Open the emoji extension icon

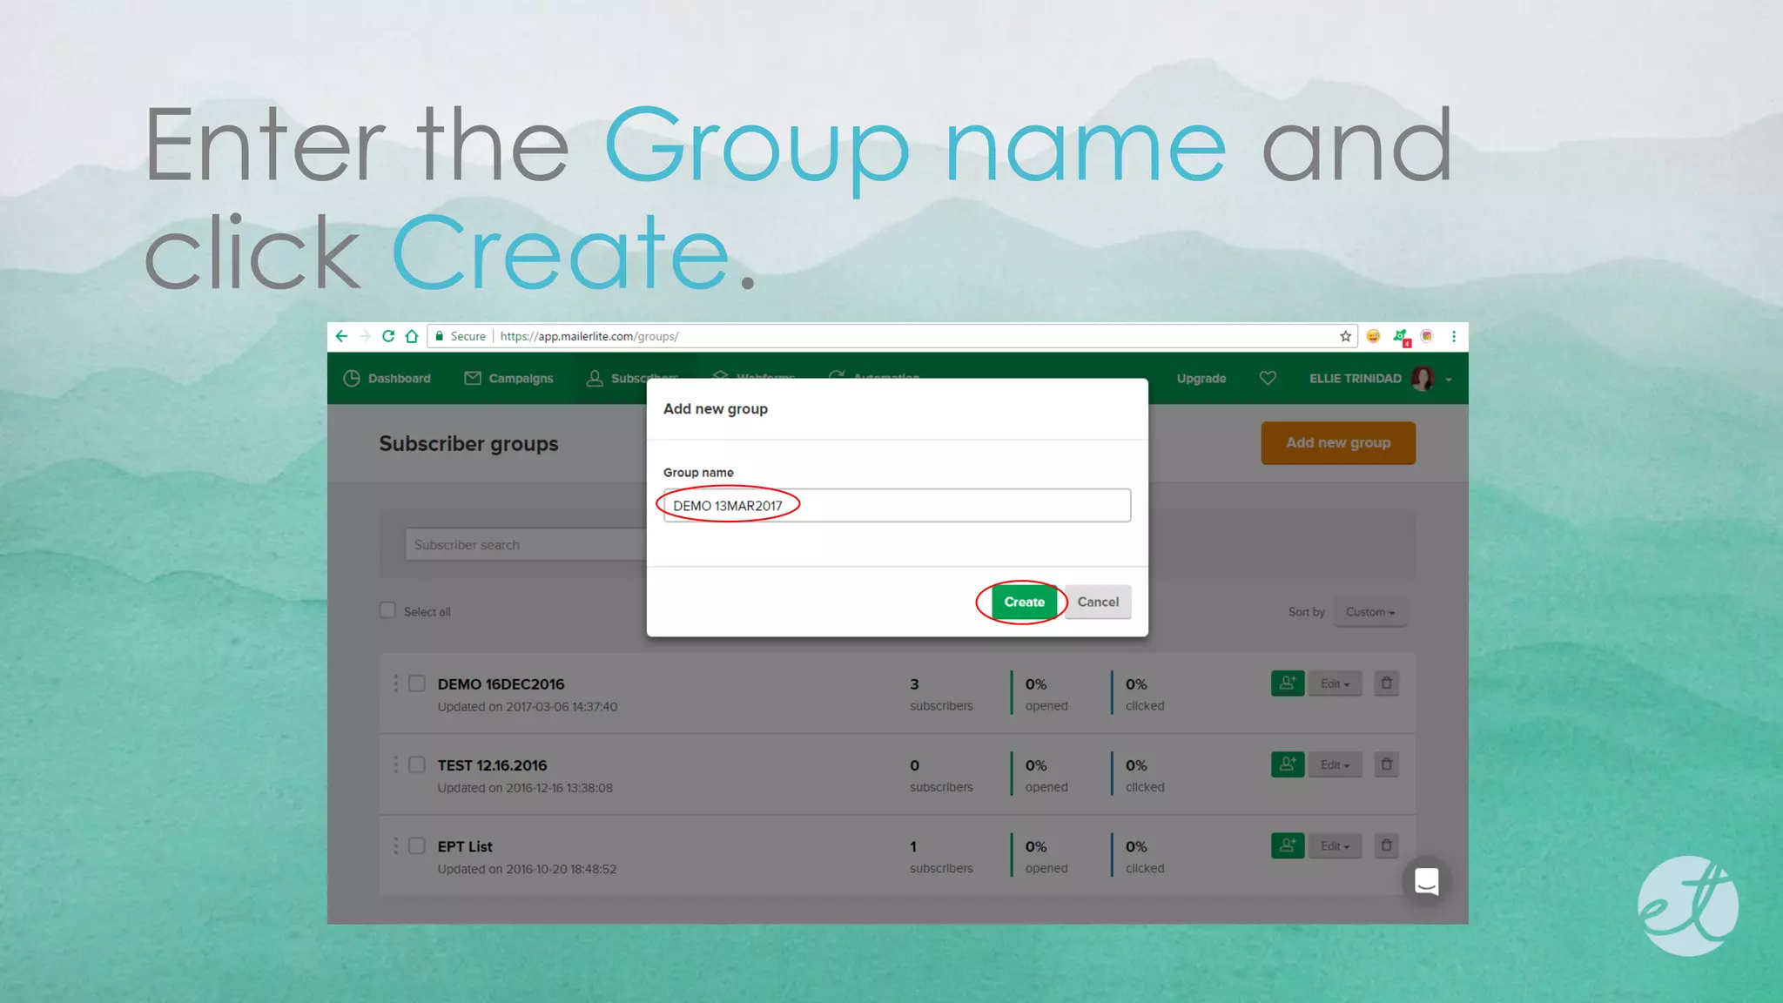tap(1373, 336)
